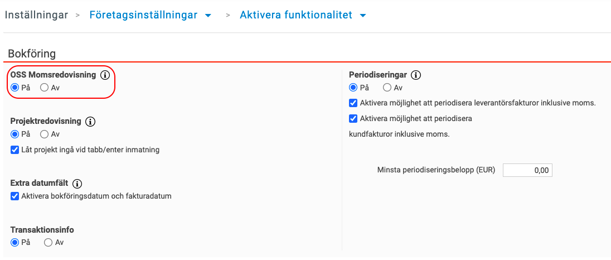Image resolution: width=611 pixels, height=260 pixels.
Task: Show info for Projektredovisning
Action: point(90,121)
